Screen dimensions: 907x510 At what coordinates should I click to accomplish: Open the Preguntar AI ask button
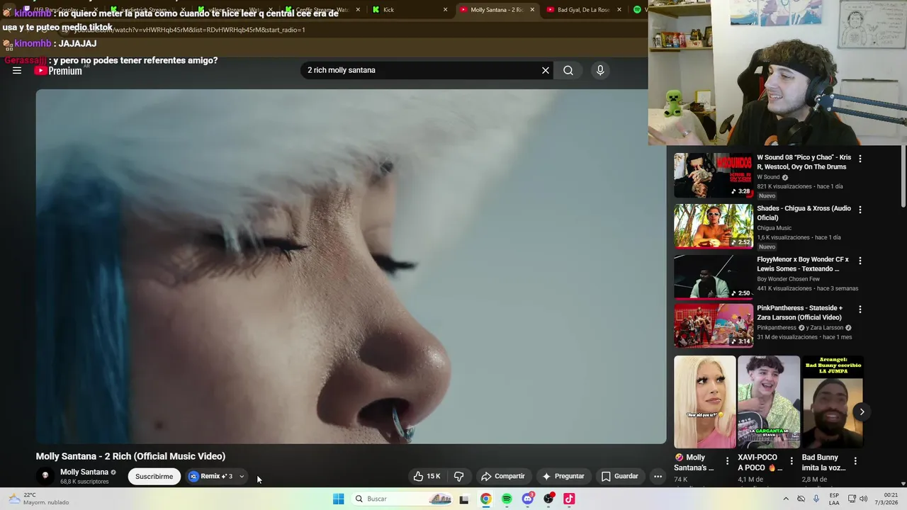(x=563, y=476)
